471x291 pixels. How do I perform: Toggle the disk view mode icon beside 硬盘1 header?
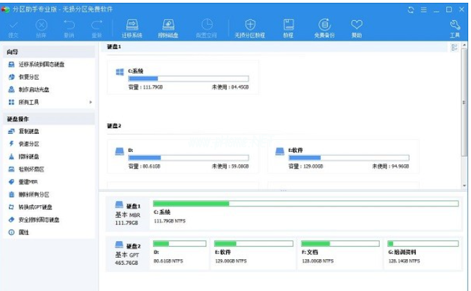[454, 47]
